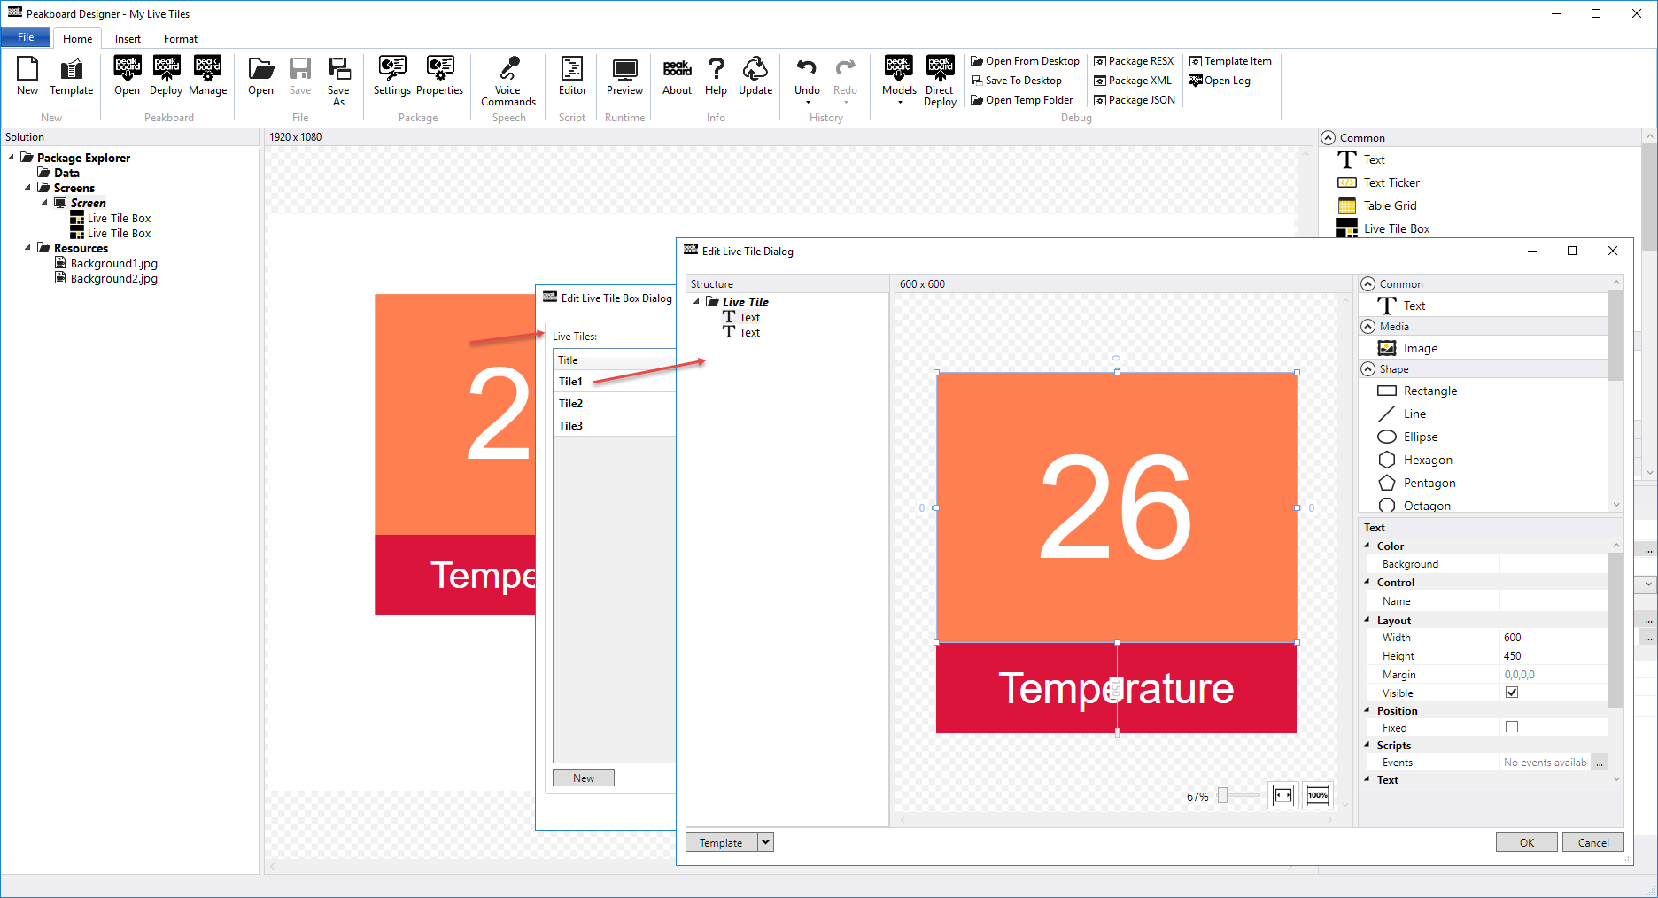This screenshot has height=898, width=1658.
Task: Choose the Rectangle shape control
Action: tap(1429, 391)
